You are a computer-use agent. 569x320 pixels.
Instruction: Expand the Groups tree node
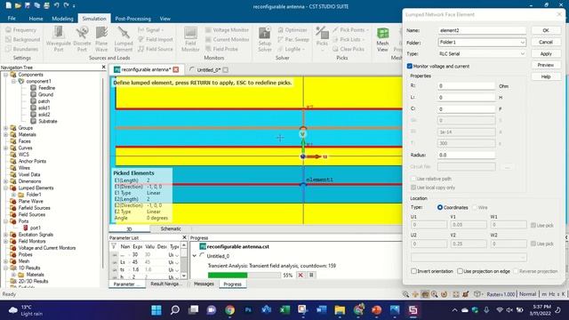[6, 128]
